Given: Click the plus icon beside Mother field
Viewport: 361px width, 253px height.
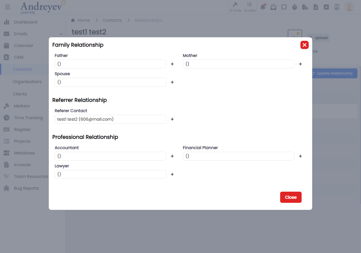Looking at the screenshot, I should (300, 64).
